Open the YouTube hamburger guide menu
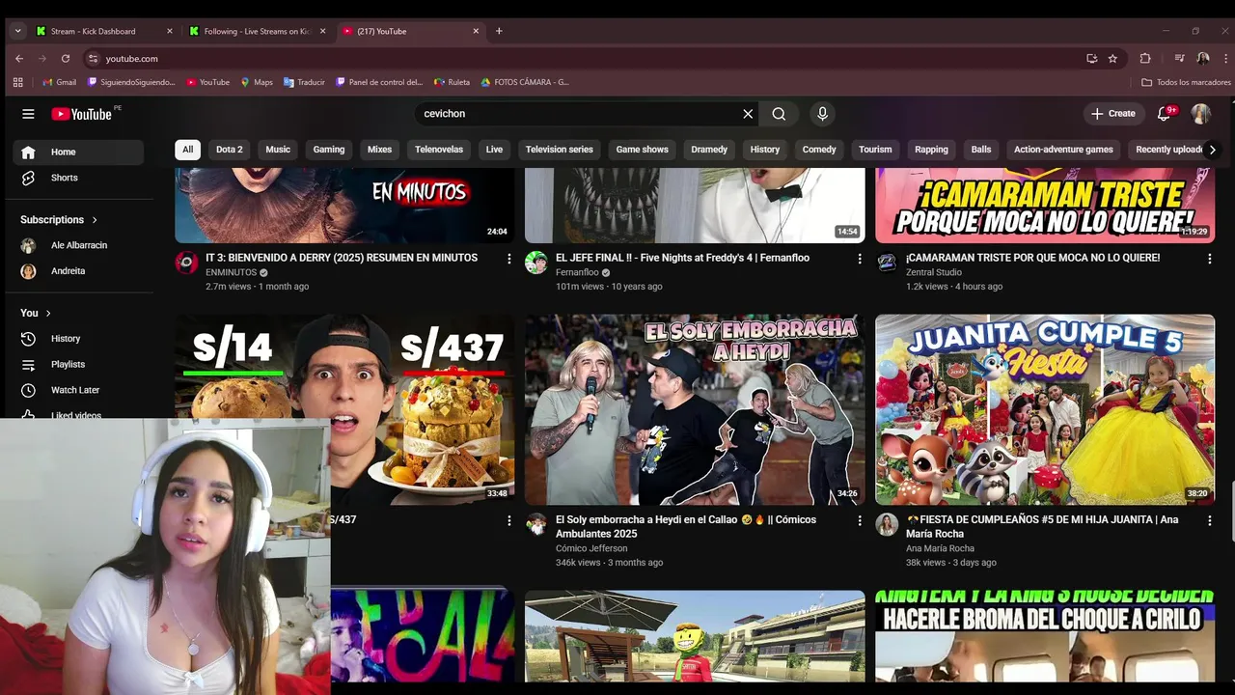The height and width of the screenshot is (695, 1235). [28, 114]
